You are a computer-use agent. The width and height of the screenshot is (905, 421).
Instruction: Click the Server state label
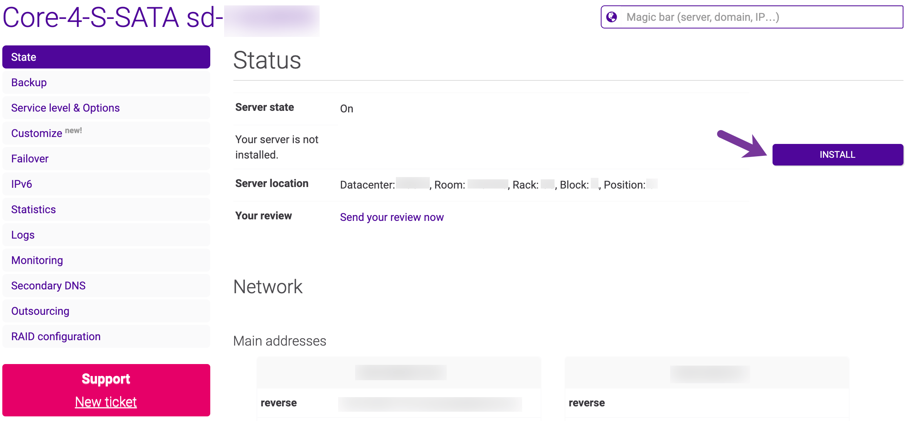coord(265,107)
